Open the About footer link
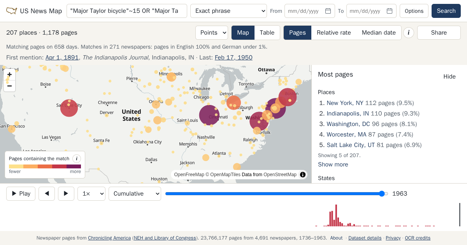Viewport: 467px width, 245px height. (x=336, y=238)
